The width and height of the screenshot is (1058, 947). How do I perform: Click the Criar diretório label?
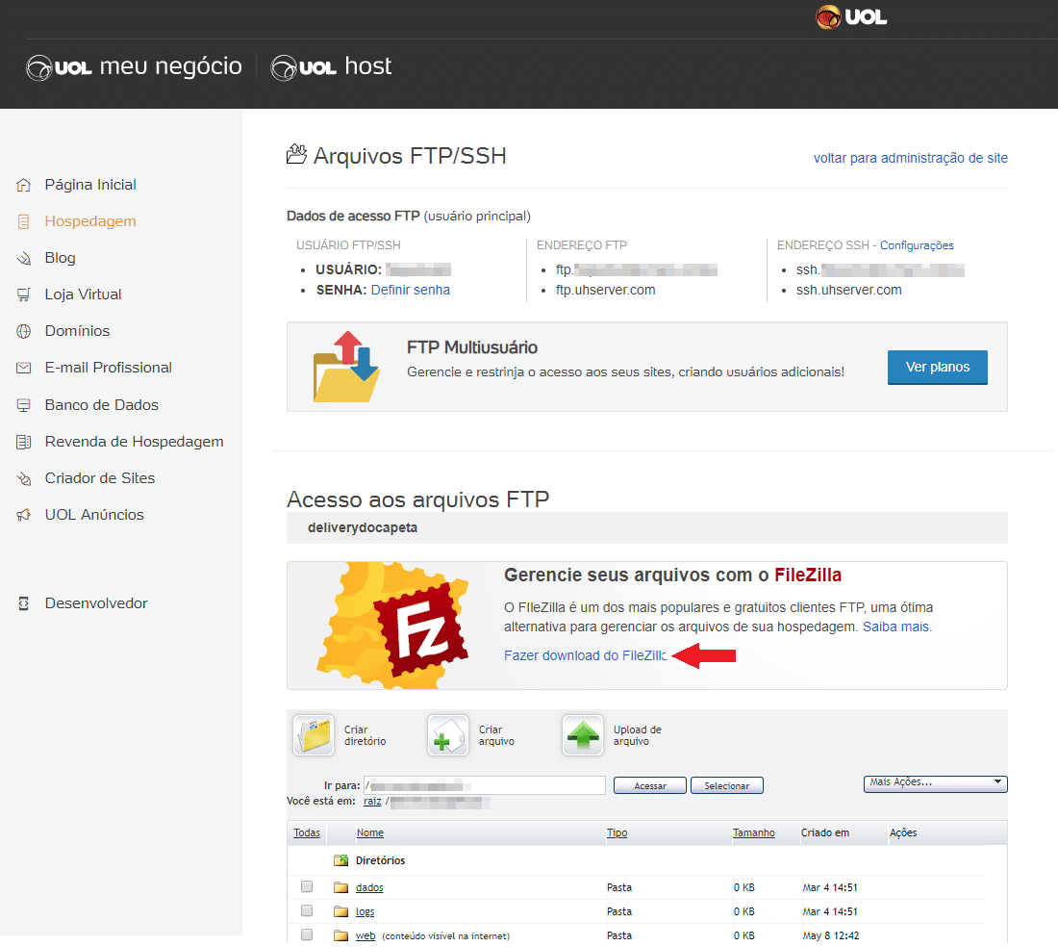365,735
